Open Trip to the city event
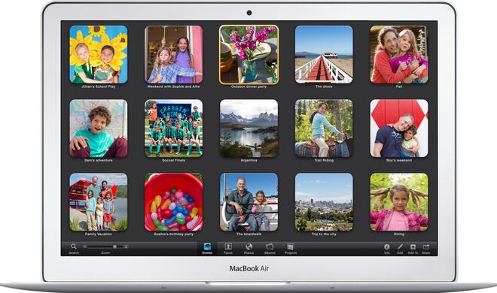Screen dimensions: 497x293 click(x=324, y=202)
